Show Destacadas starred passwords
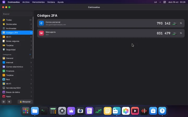Screen dimensions: 188x117 [x=17, y=24]
